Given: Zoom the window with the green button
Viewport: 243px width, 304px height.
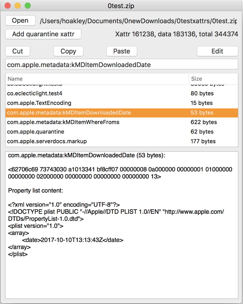Looking at the screenshot, I should click(28, 6).
